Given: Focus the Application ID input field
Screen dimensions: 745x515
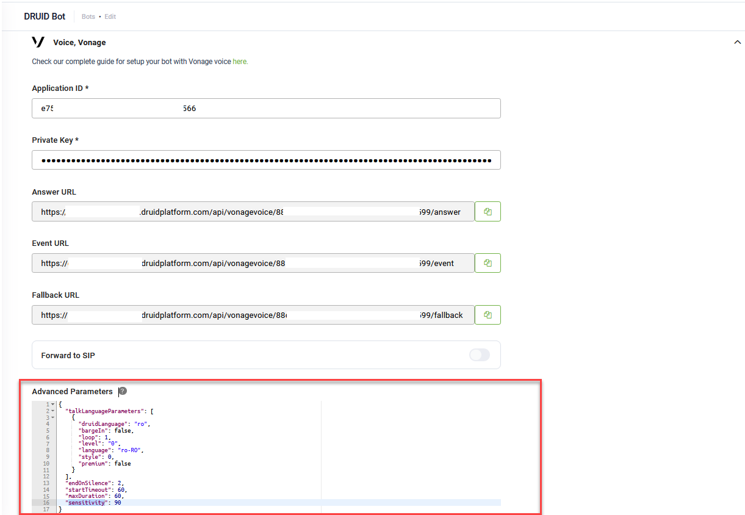Looking at the screenshot, I should click(x=266, y=109).
